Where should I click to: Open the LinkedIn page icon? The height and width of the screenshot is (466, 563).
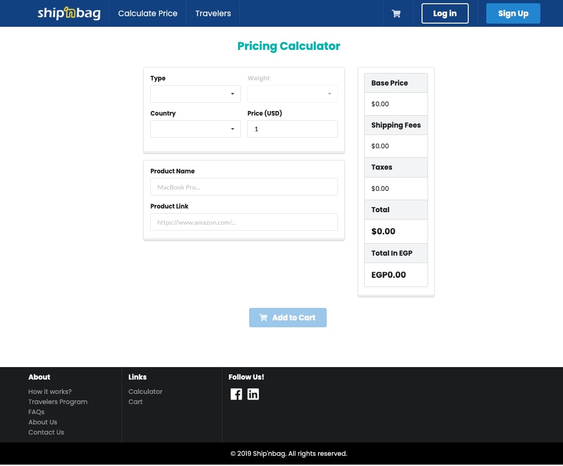click(x=253, y=394)
